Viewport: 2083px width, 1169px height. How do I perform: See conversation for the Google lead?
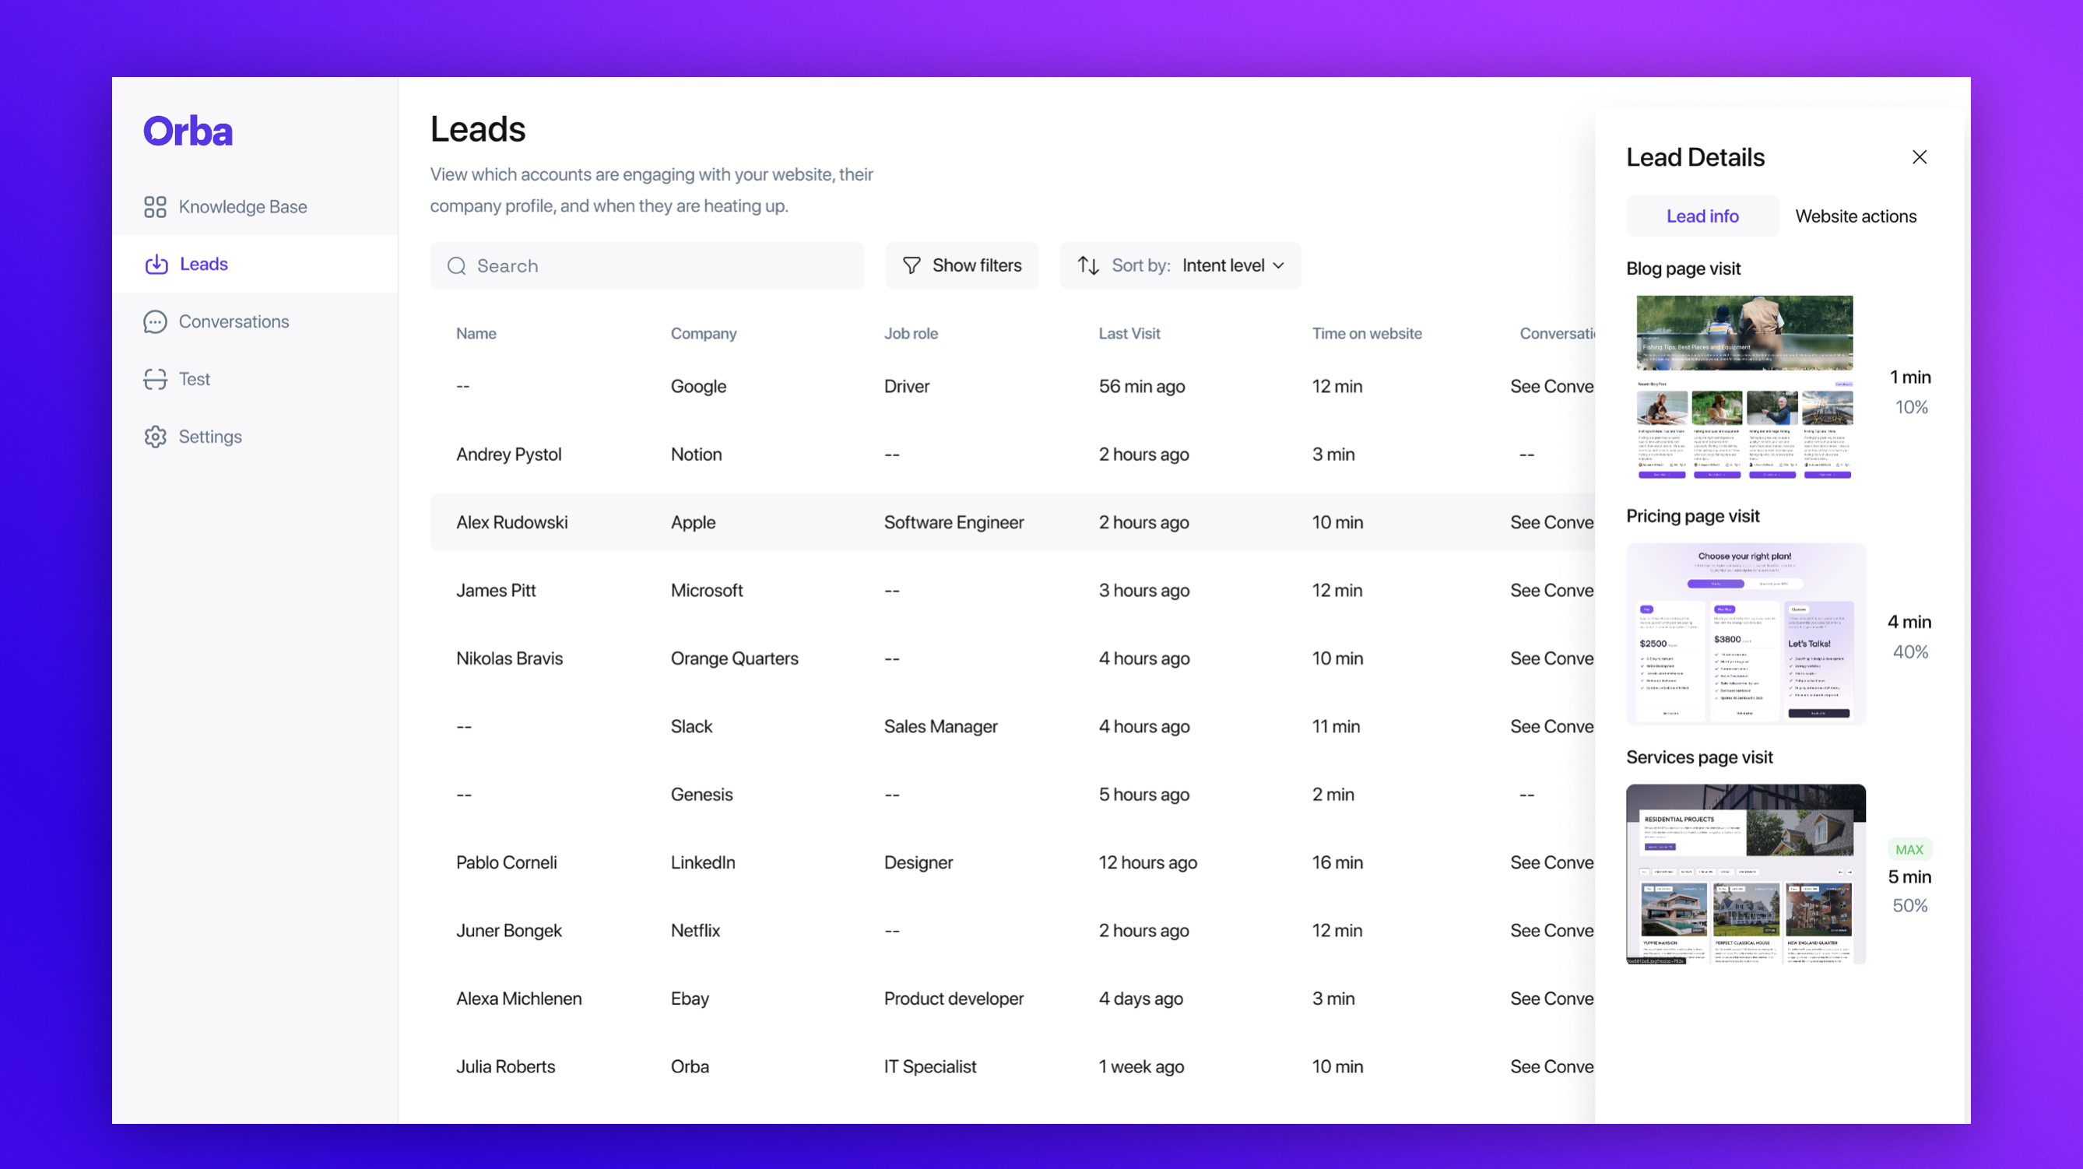pos(1551,387)
